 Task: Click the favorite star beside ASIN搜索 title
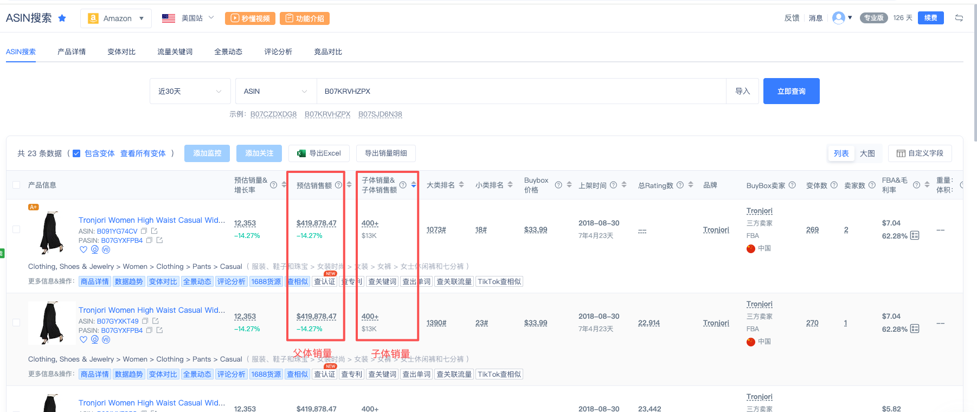click(62, 18)
